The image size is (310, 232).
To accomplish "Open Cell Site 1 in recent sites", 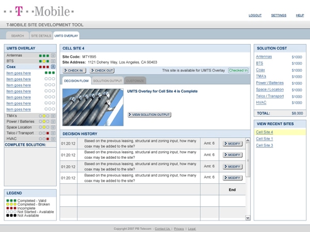I will click(x=265, y=139).
